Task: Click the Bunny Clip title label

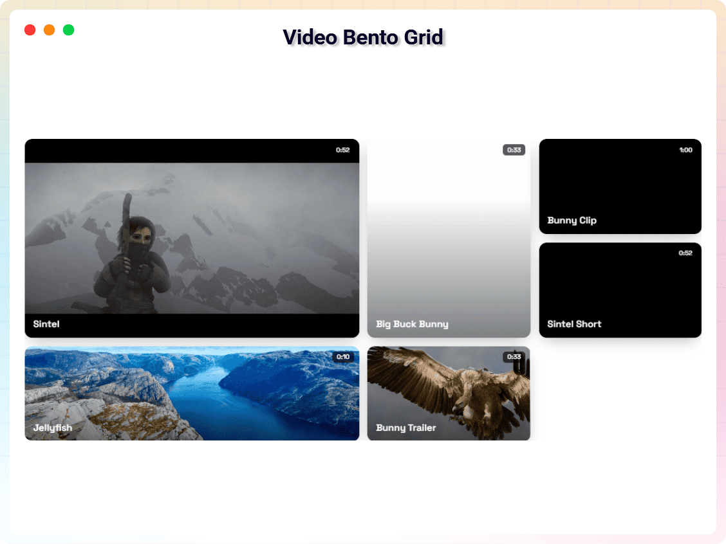Action: click(572, 220)
